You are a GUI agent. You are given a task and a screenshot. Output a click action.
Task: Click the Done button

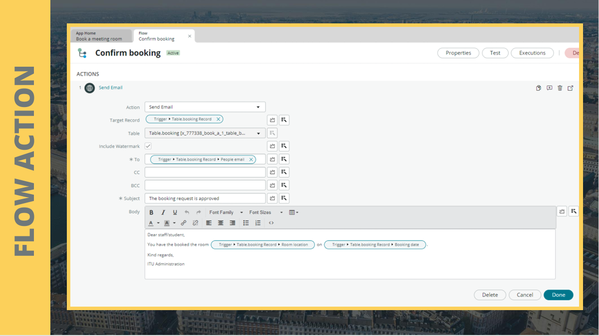coord(559,295)
